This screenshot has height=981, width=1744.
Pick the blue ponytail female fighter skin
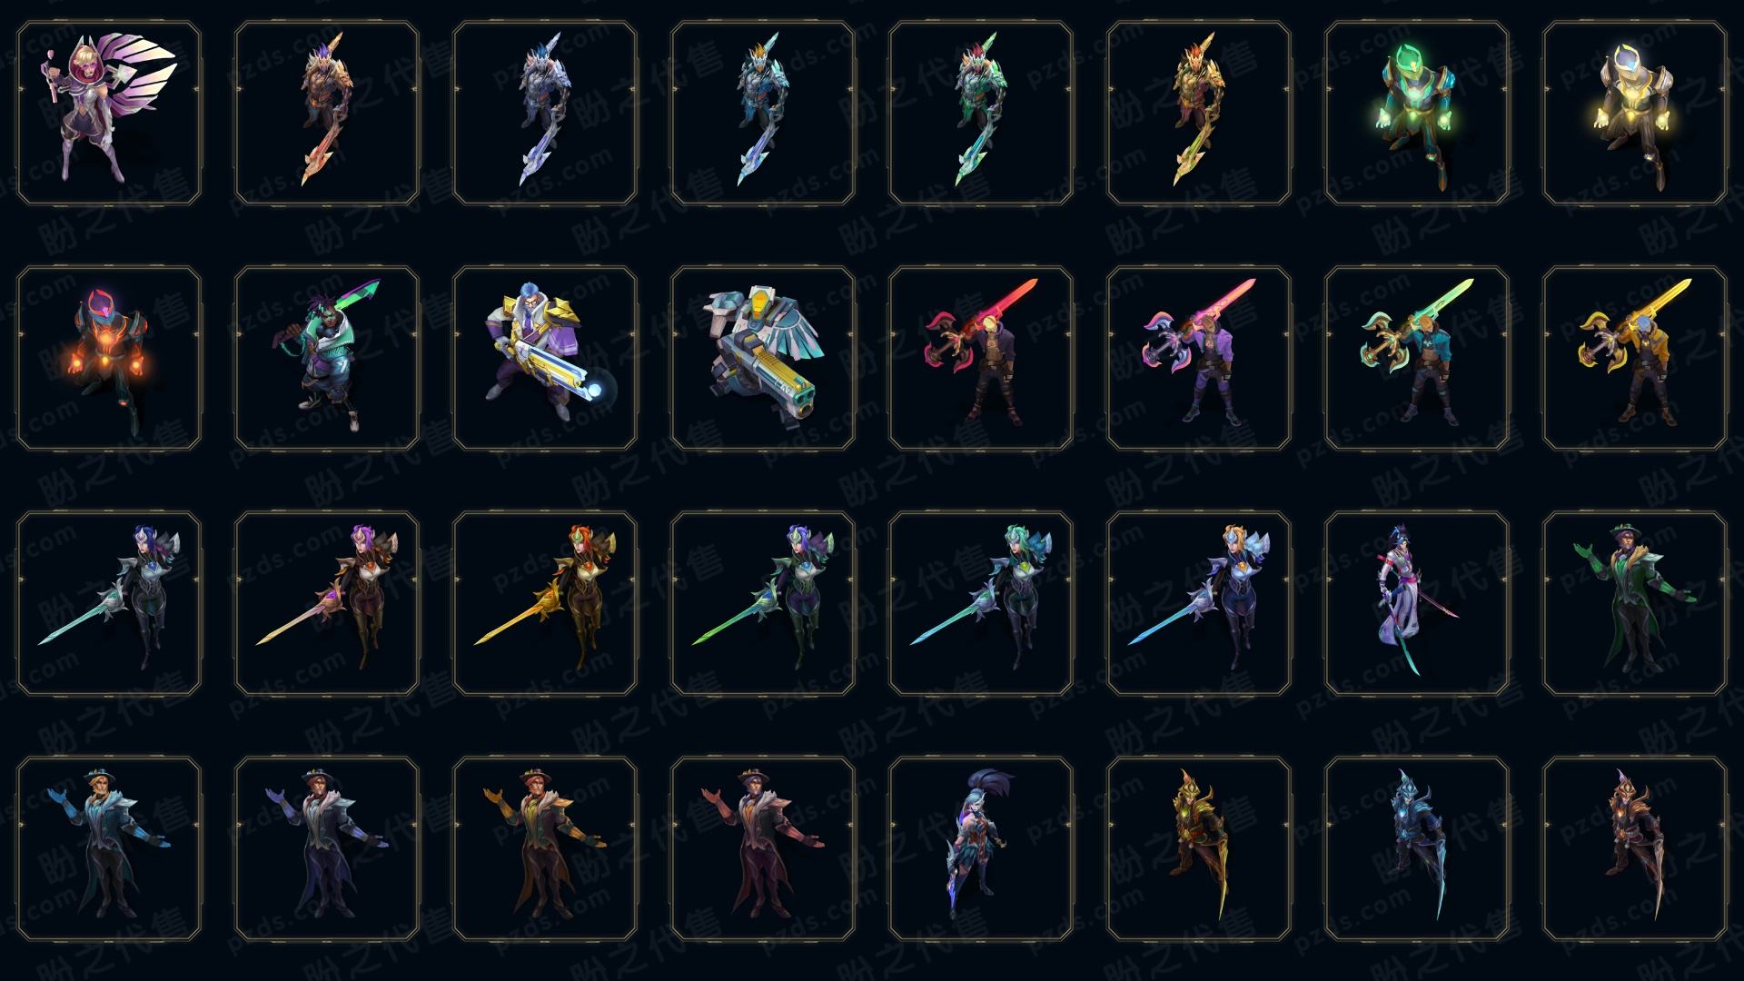981,848
